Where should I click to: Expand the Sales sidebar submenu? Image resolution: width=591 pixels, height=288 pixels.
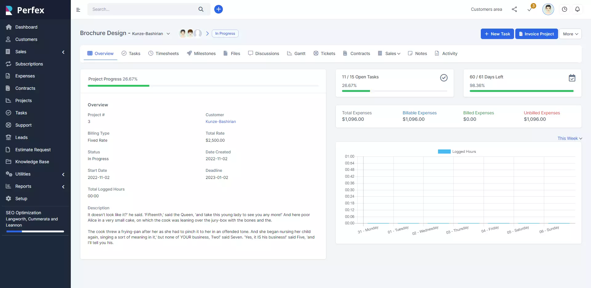click(63, 52)
